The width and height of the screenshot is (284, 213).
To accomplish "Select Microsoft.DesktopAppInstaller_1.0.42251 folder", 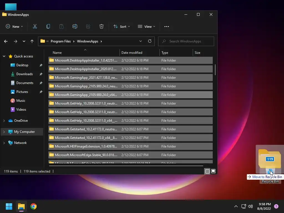I will click(x=130, y=60).
